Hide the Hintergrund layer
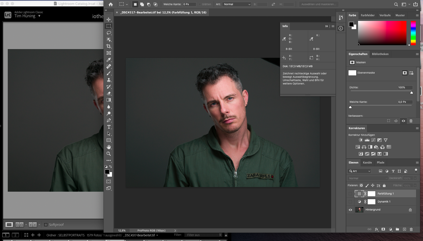423x241 pixels. tap(351, 209)
